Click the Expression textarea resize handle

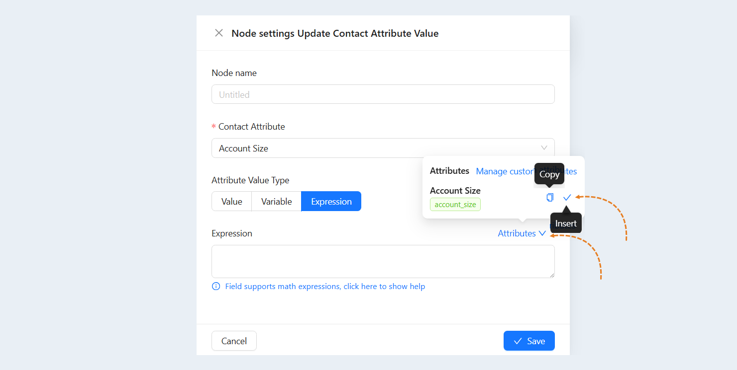[x=551, y=275]
